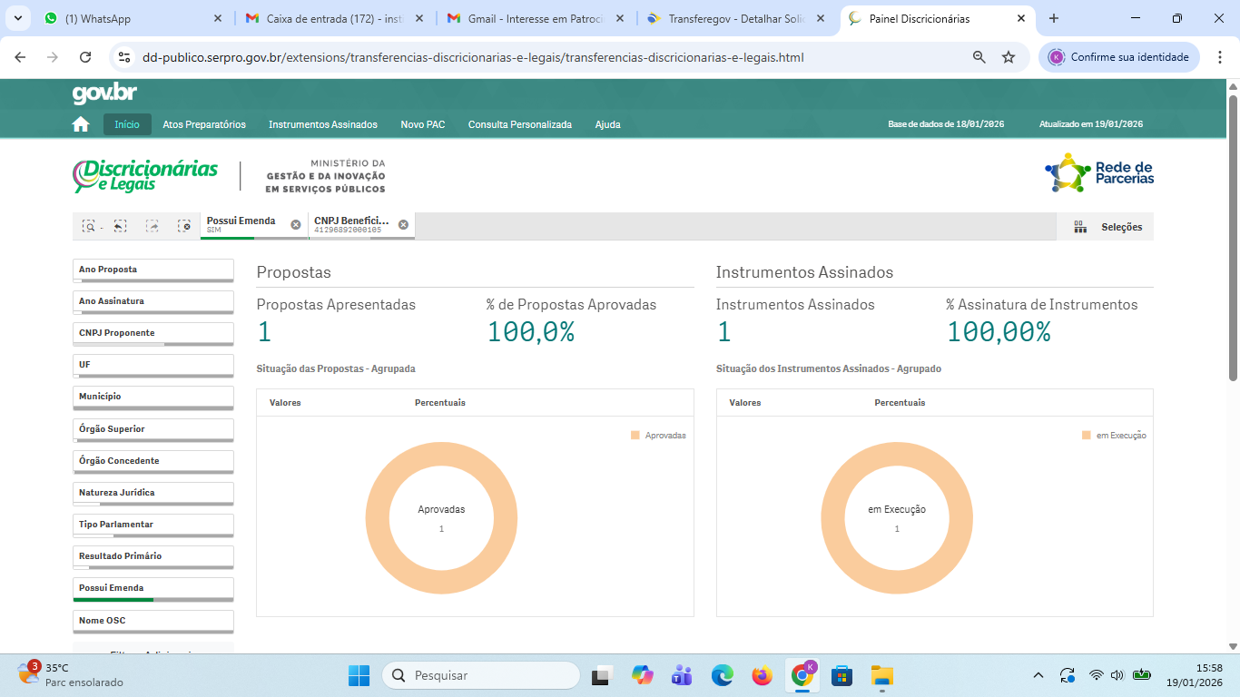The image size is (1240, 697).
Task: Click the Rede de Parcerias logo
Action: pos(1099,172)
